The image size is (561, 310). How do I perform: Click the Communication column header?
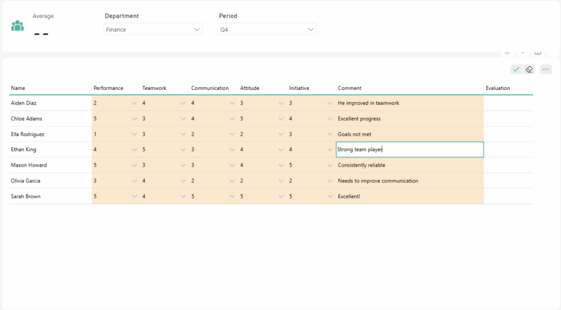pyautogui.click(x=210, y=88)
